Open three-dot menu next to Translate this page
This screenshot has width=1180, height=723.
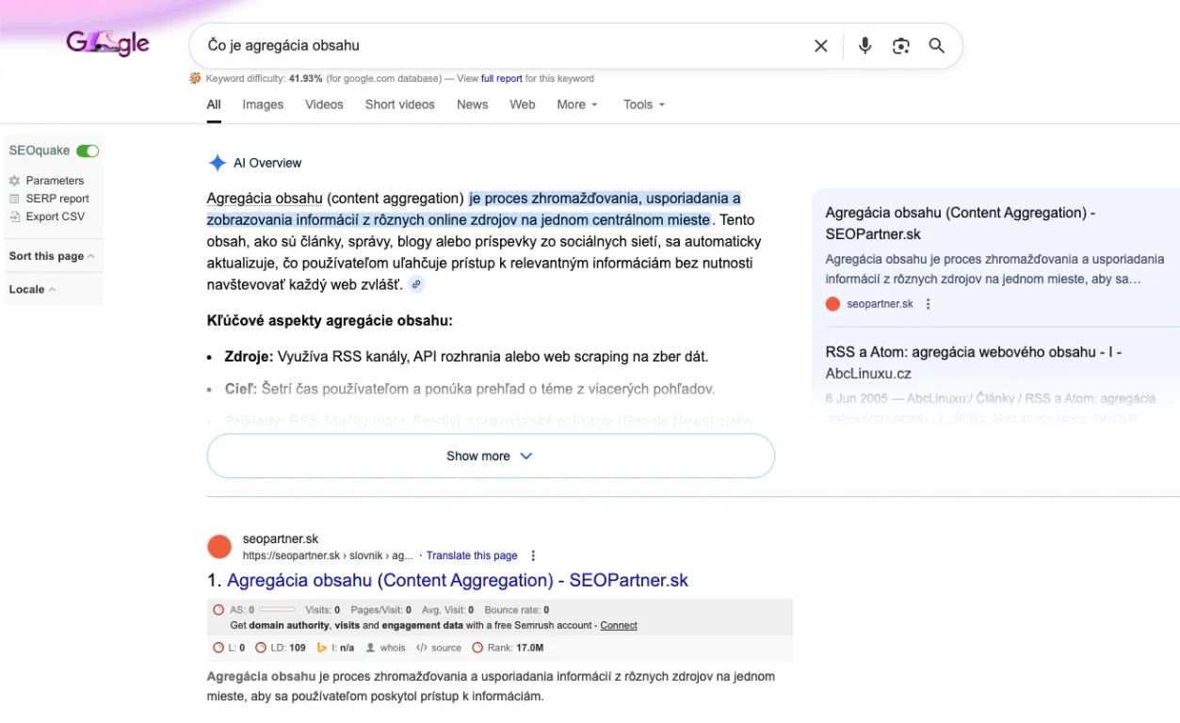tap(534, 555)
